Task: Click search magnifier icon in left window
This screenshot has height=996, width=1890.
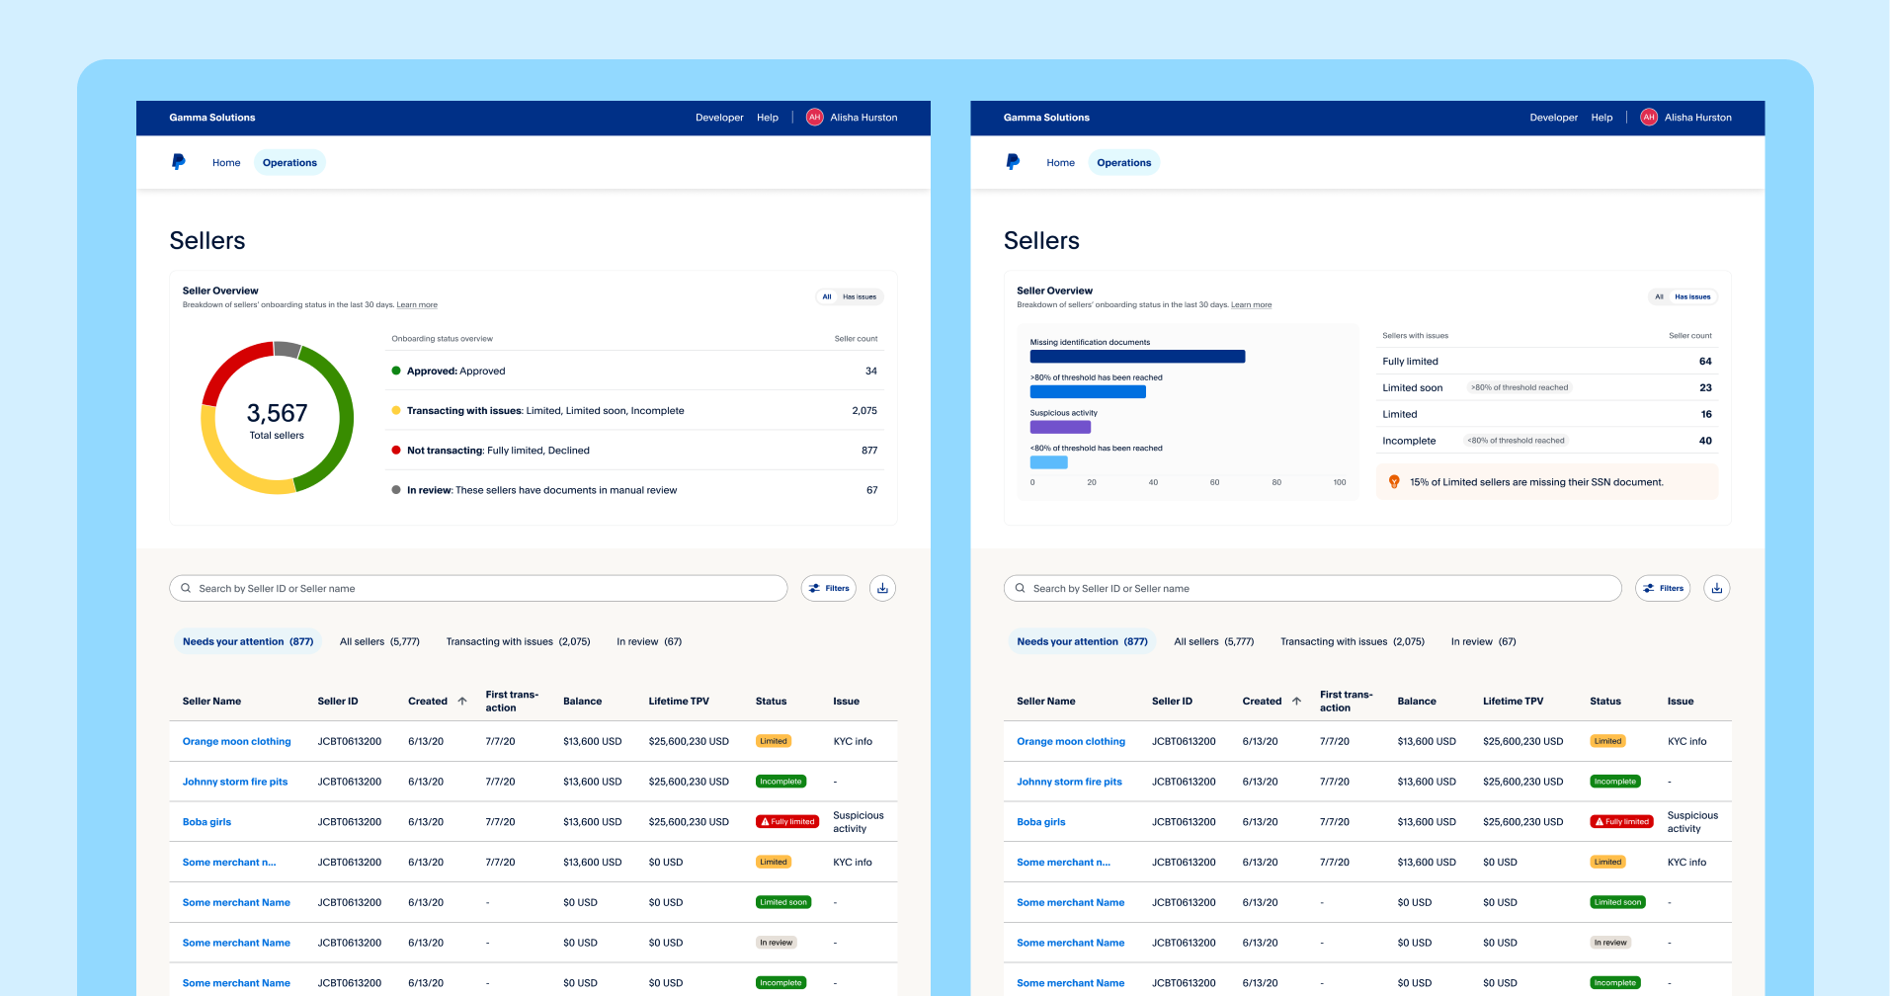Action: (x=186, y=588)
